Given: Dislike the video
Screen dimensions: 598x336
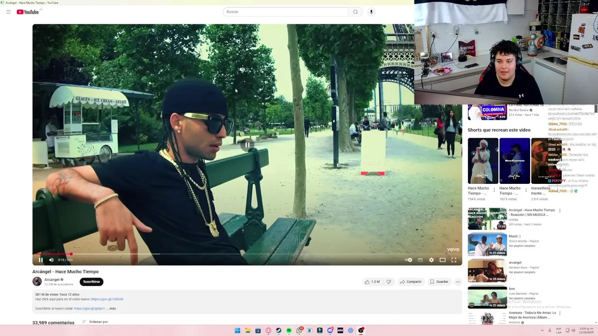Looking at the screenshot, I should click(389, 282).
